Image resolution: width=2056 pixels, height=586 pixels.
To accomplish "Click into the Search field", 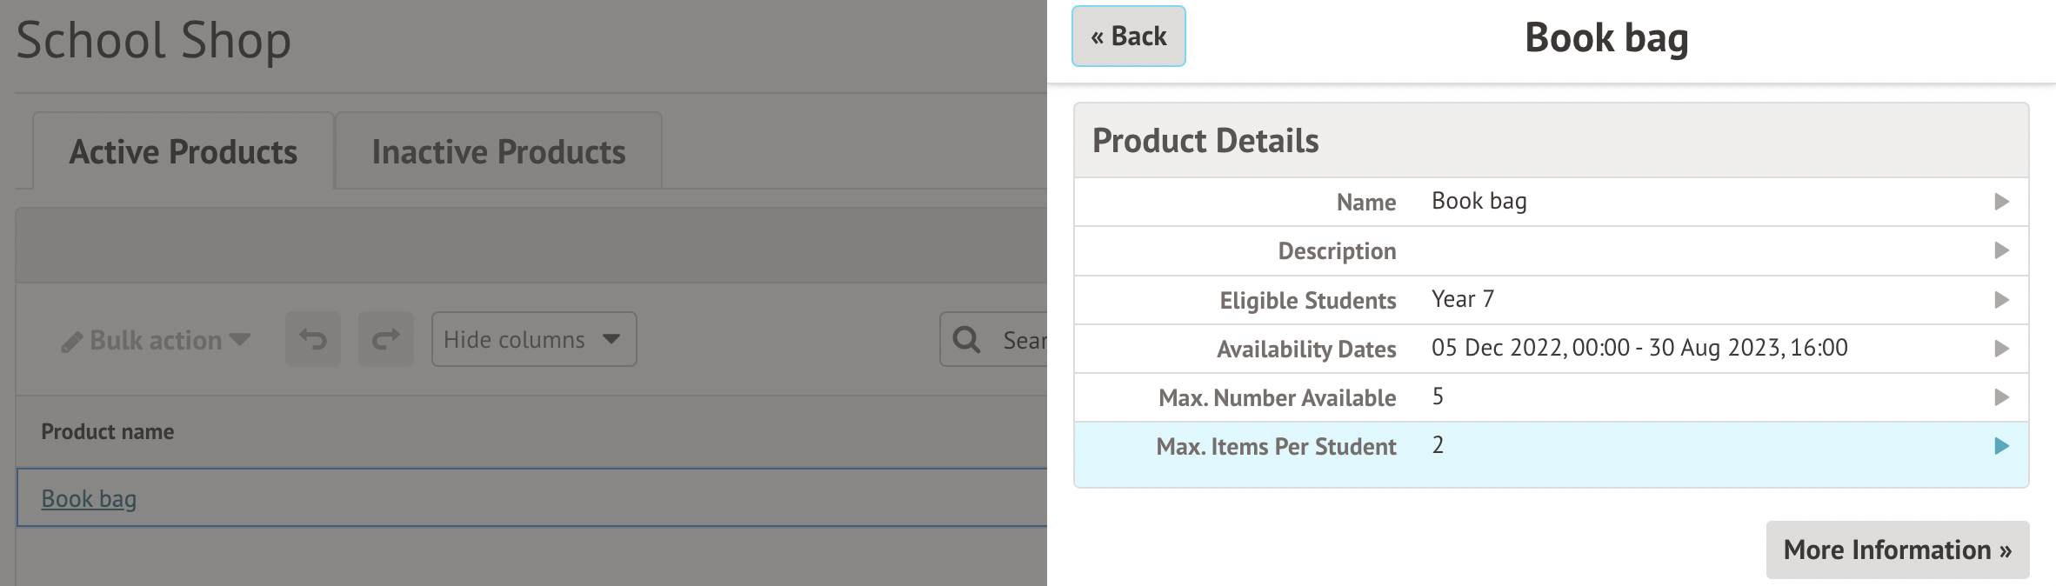I will pos(1023,340).
